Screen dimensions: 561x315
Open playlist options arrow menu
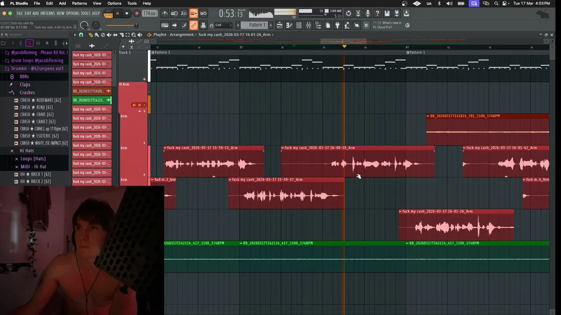pos(75,35)
